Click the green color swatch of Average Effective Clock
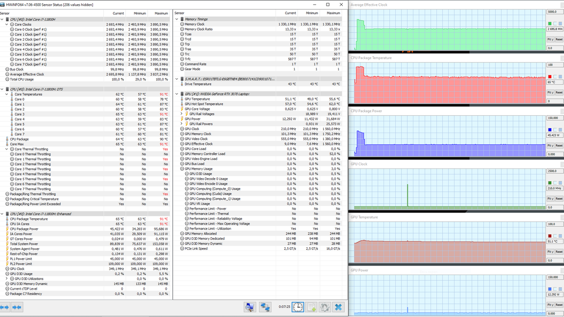This screenshot has height=317, width=564. (x=549, y=24)
